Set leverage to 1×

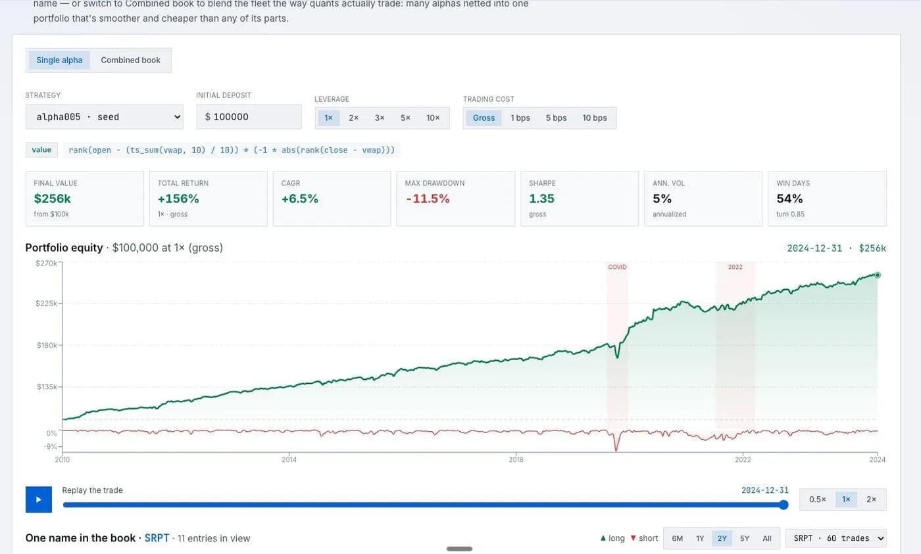pyautogui.click(x=328, y=118)
